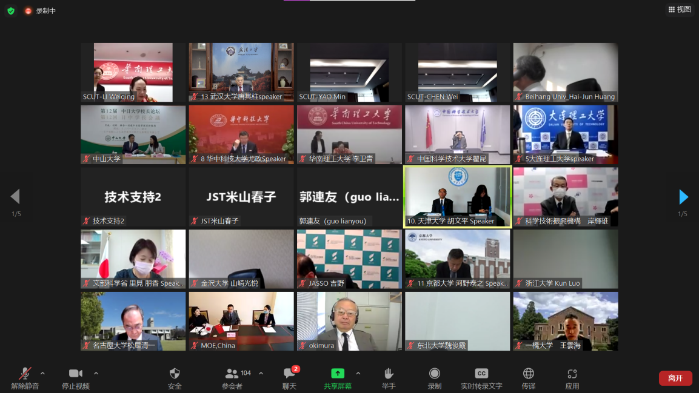Go to previous gallery page arrow
699x393 pixels.
point(16,197)
